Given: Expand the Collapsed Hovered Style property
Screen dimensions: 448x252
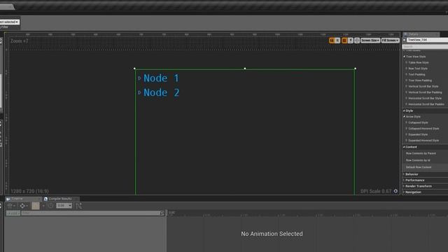Looking at the screenshot, I should [406, 129].
